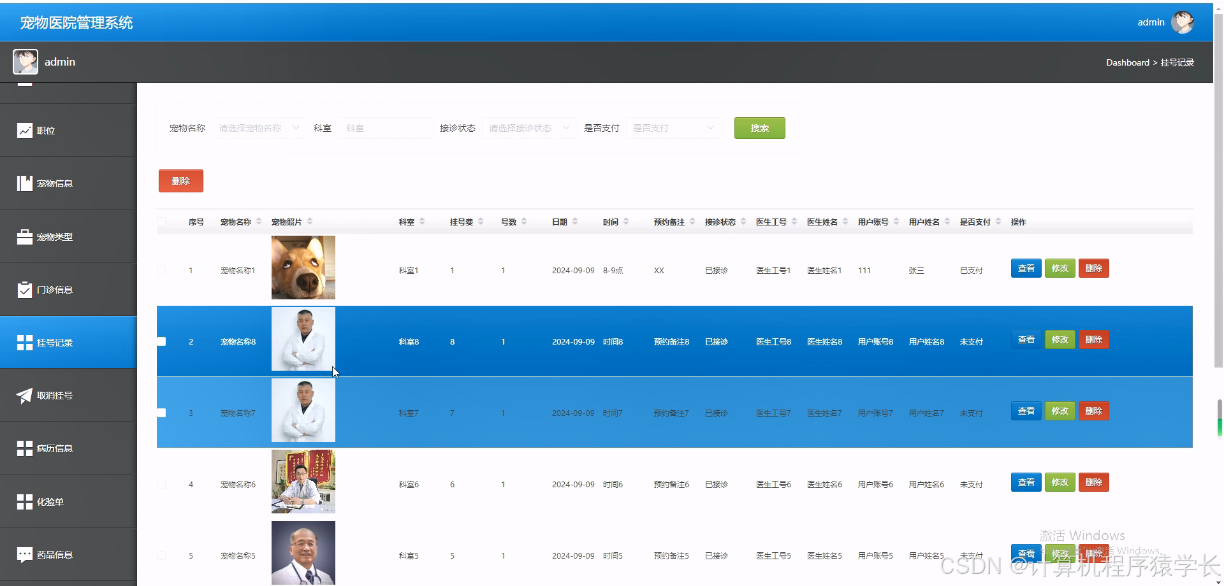Click the 取消挂号 paper-plane icon
The image size is (1224, 586).
tap(24, 395)
